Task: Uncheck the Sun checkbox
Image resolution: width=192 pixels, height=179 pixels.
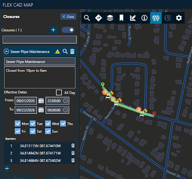Action: pos(48,131)
